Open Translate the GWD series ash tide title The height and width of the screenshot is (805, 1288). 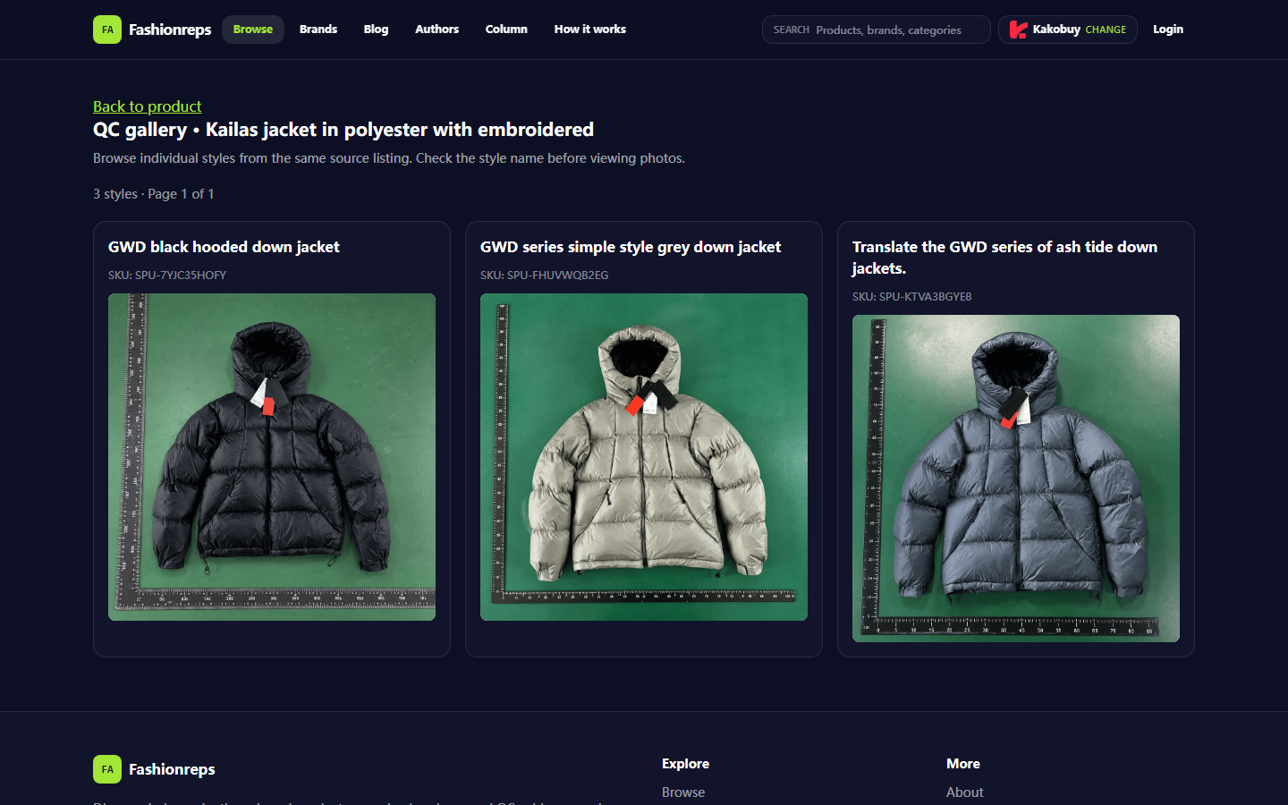[1004, 258]
